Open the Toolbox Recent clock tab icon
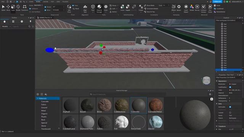 coord(22,21)
